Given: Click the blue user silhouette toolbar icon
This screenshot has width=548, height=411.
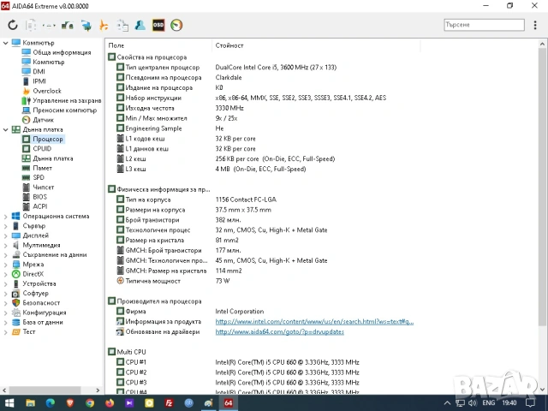Looking at the screenshot, I should point(140,25).
